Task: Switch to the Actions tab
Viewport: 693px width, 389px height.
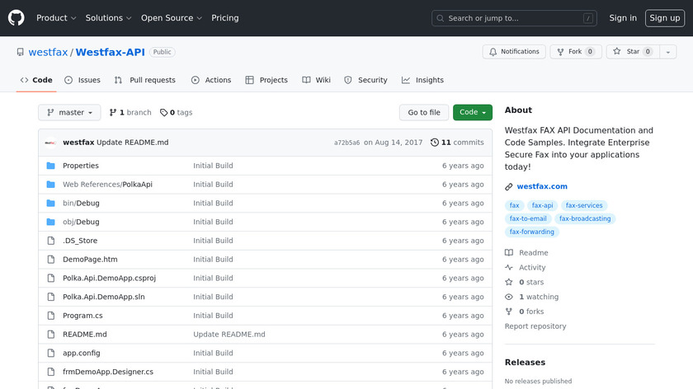Action: coord(211,80)
